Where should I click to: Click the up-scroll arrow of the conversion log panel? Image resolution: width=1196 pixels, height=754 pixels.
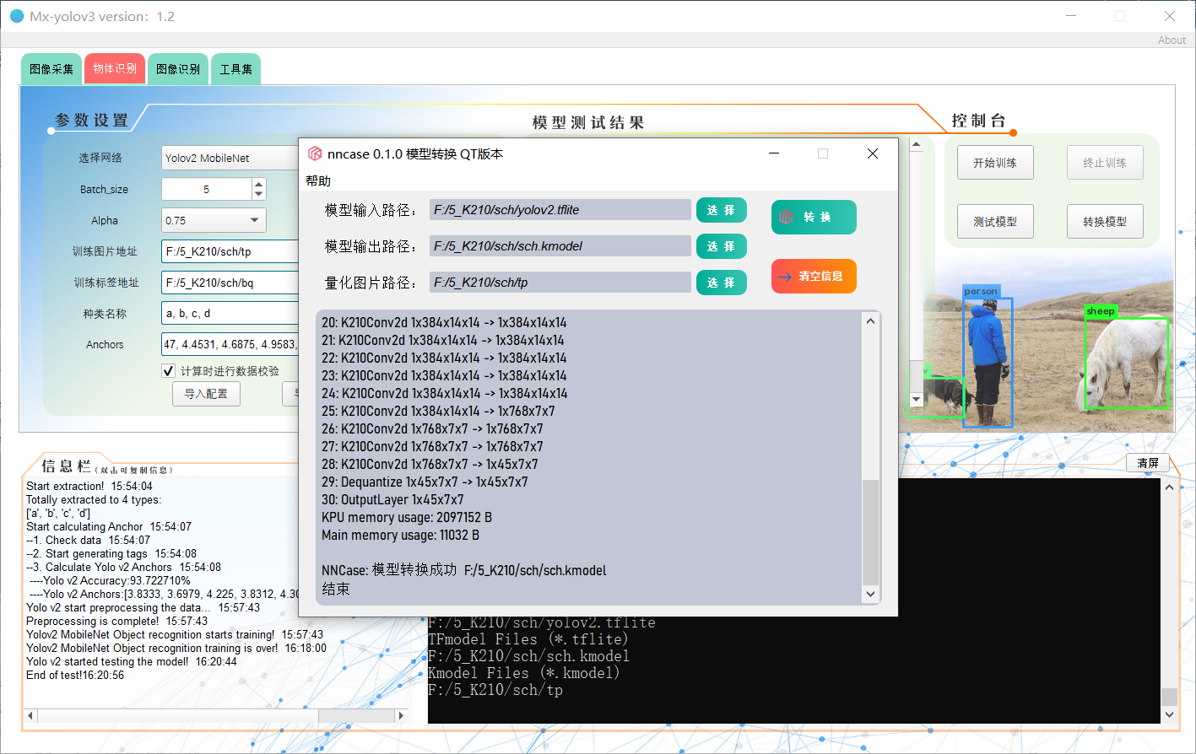click(x=870, y=320)
